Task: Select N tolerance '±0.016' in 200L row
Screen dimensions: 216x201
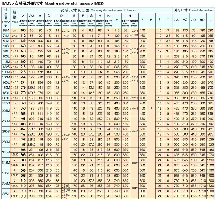Action: (x=134, y=98)
